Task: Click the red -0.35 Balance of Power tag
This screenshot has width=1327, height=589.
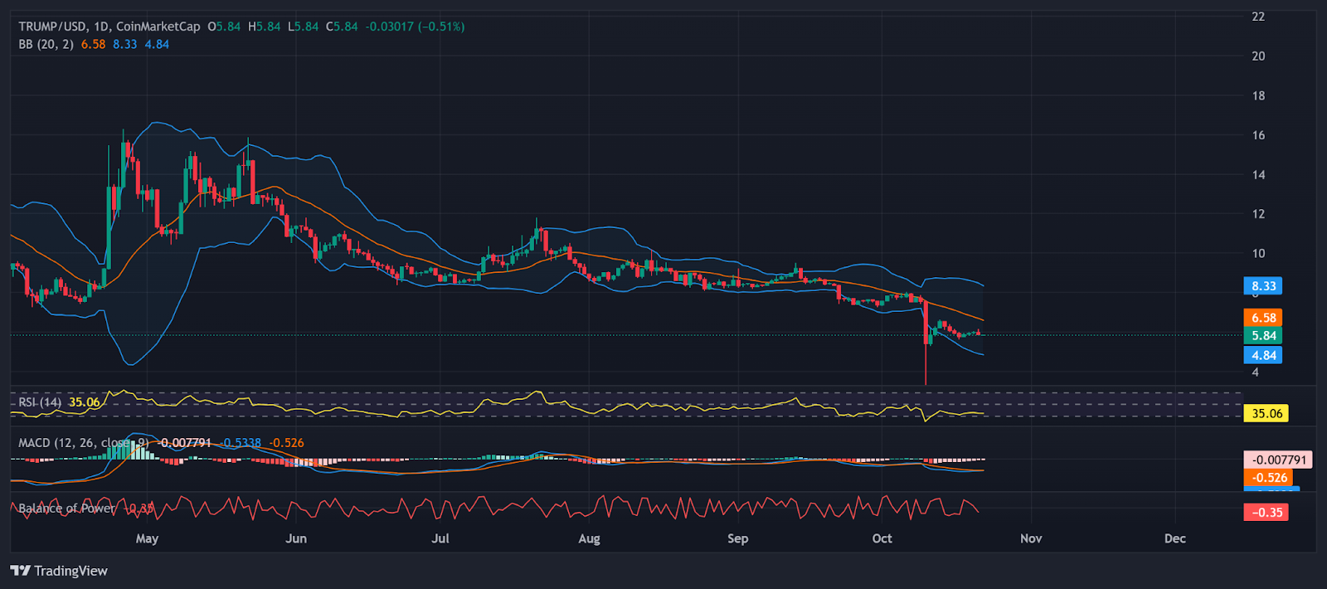Action: pyautogui.click(x=1266, y=513)
